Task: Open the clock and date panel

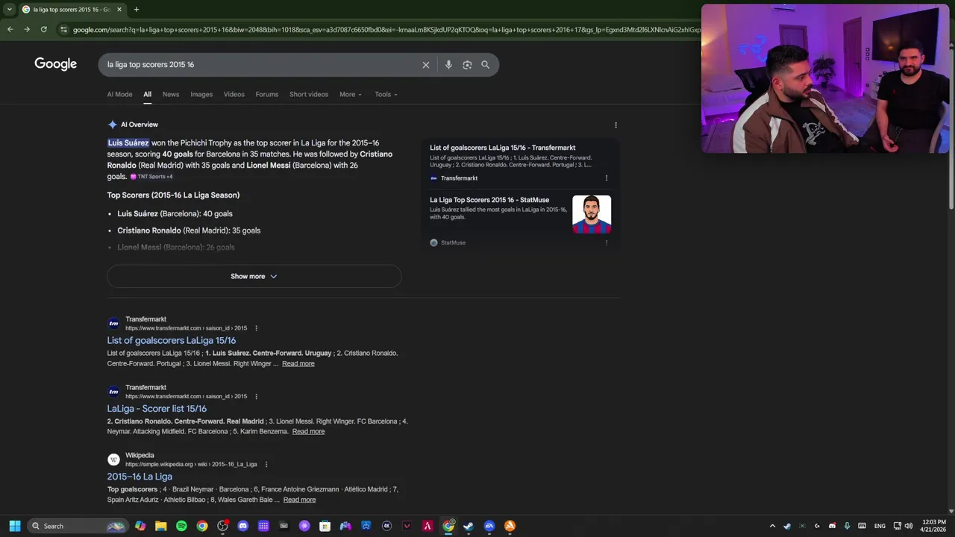Action: coord(933,526)
